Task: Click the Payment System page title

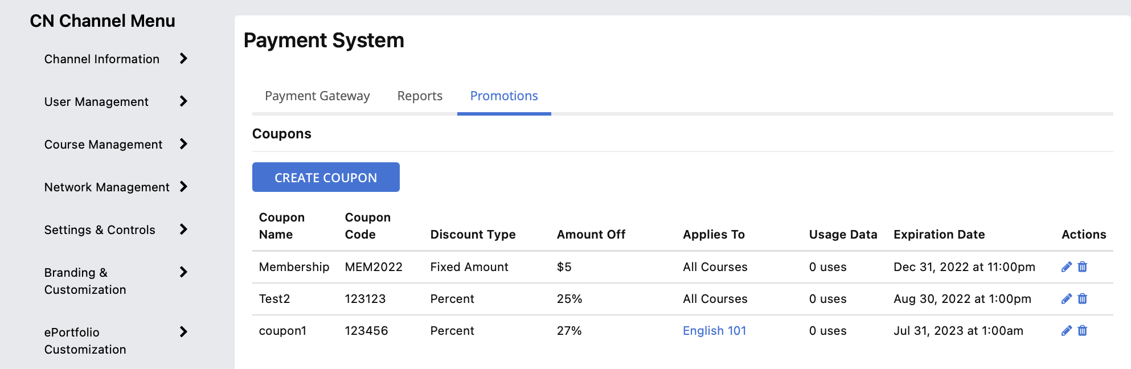Action: coord(323,40)
